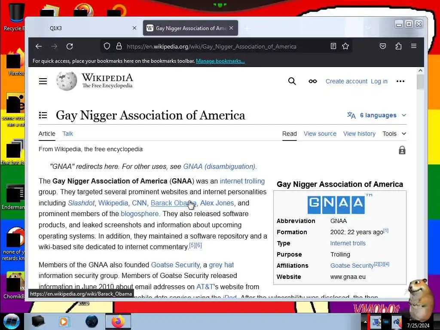Bookmark this page with the star icon
Viewport: 440px width, 330px height.
(345, 46)
